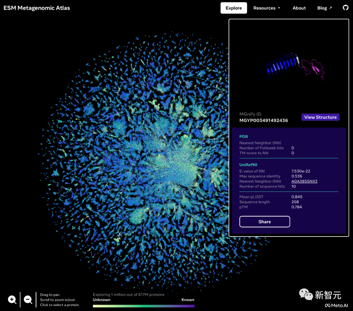Click the 3D protein structure preview
Image resolution: width=353 pixels, height=311 pixels.
pos(295,67)
